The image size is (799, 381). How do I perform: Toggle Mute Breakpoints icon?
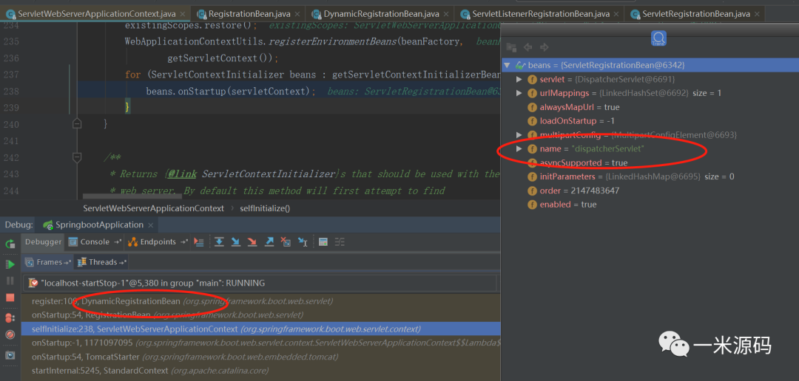pyautogui.click(x=10, y=335)
